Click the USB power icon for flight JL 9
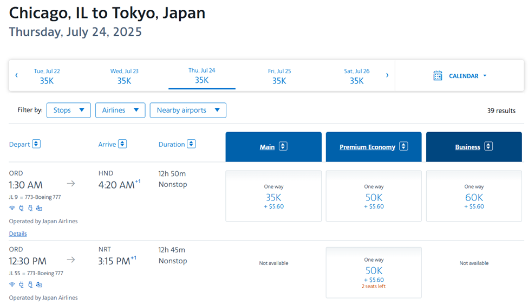The width and height of the screenshot is (528, 305). [30, 208]
